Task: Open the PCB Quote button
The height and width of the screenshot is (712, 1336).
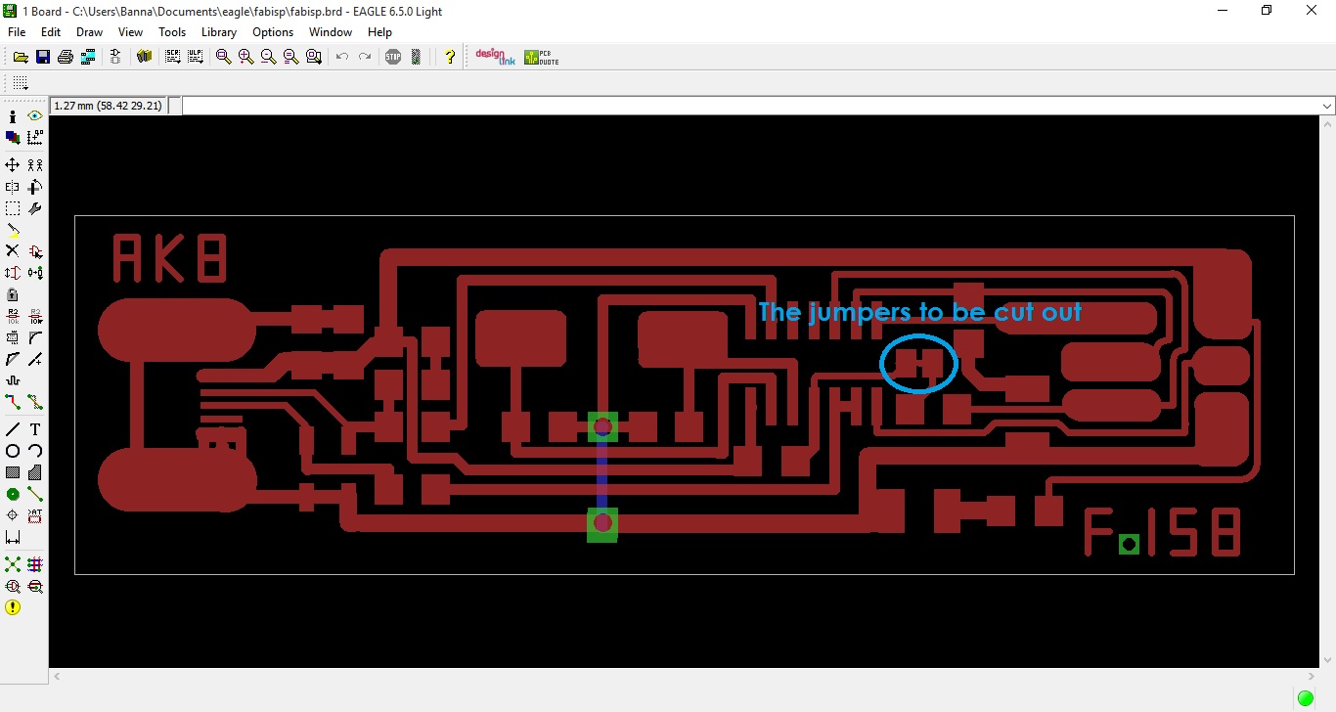Action: pyautogui.click(x=542, y=57)
